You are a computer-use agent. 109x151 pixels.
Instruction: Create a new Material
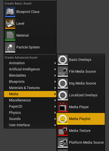pos(30,35)
